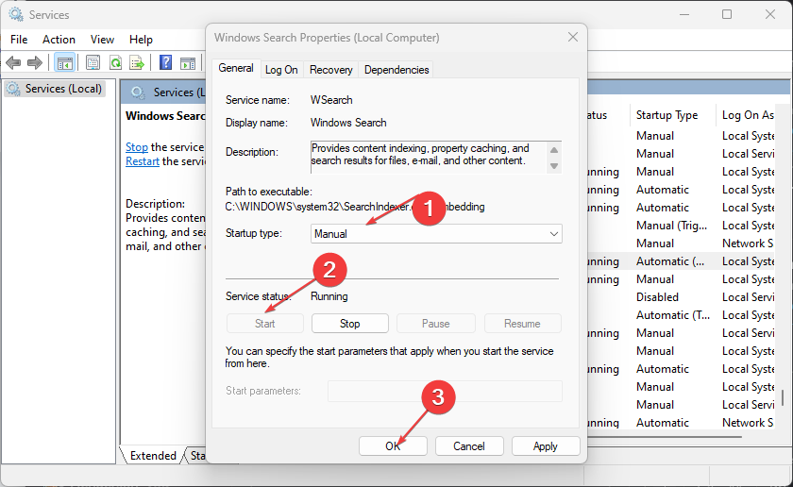Switch to the Log On tab
This screenshot has width=793, height=487.
(x=281, y=70)
